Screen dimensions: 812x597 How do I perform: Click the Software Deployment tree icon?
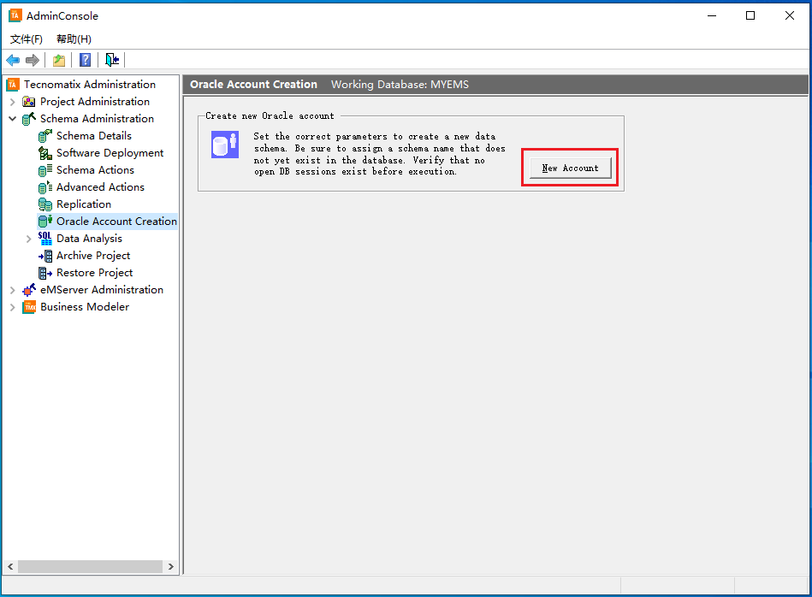click(45, 153)
